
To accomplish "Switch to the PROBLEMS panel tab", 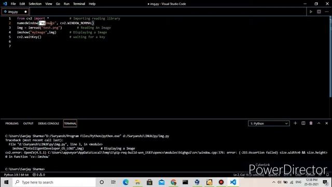I will [x=12, y=124].
